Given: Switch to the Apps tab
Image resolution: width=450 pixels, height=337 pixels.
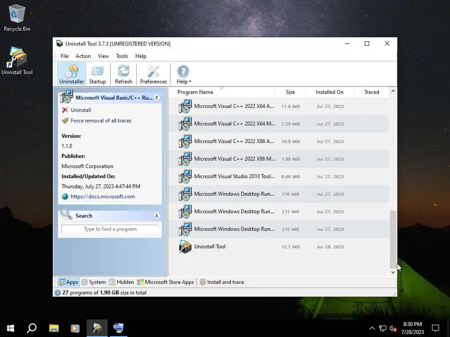Looking at the screenshot, I should pos(68,282).
